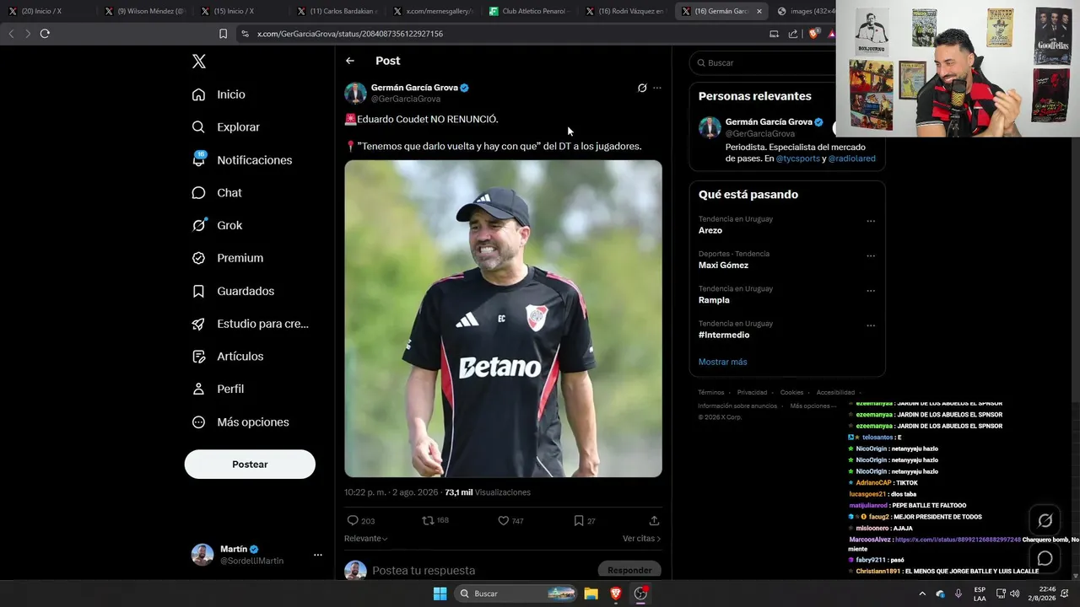This screenshot has height=607, width=1080.
Task: Open @tycsports mention link
Action: pyautogui.click(x=798, y=158)
